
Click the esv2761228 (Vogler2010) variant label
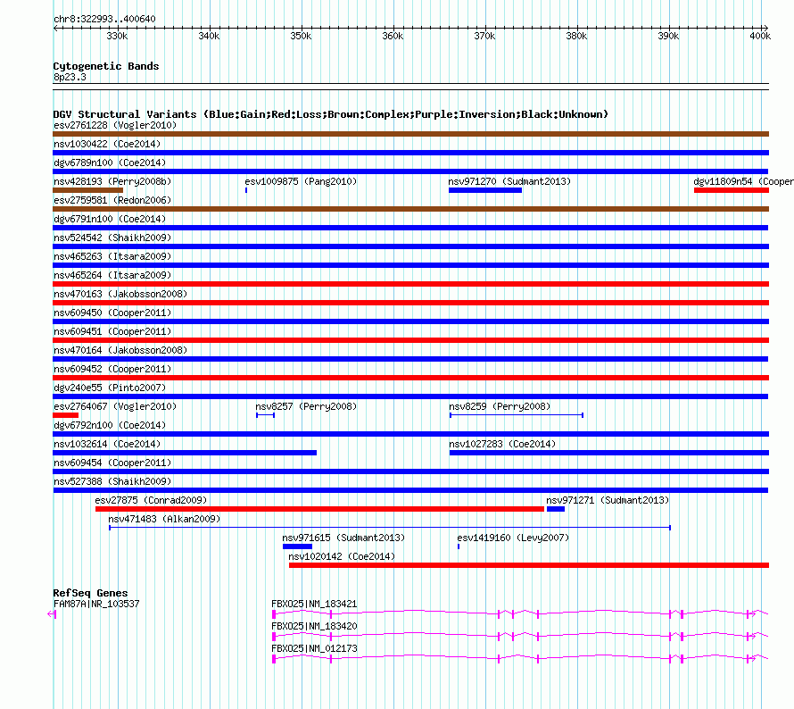tap(115, 125)
